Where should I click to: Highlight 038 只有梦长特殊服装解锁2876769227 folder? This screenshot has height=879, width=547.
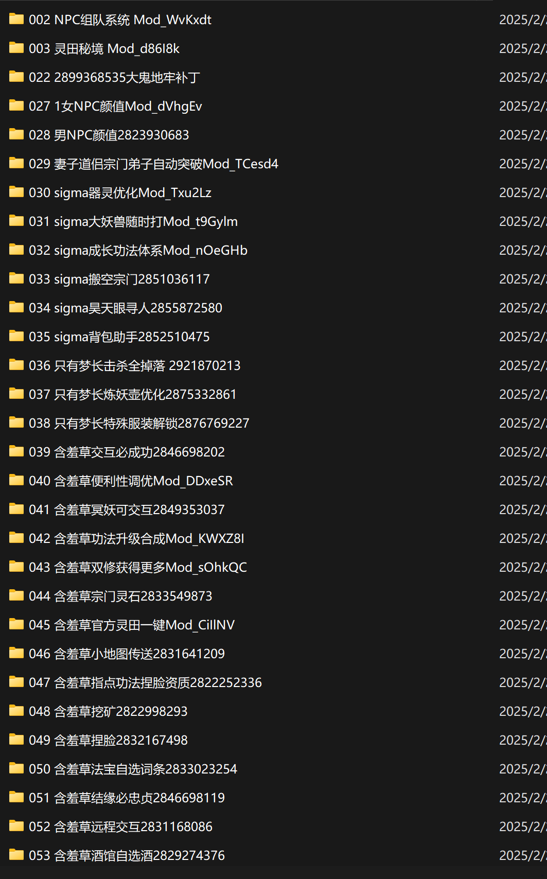(139, 423)
